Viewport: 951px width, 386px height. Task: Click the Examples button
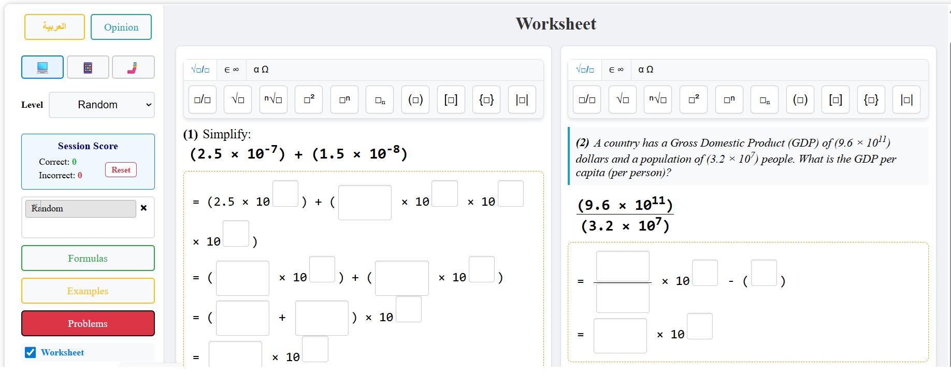coord(88,291)
